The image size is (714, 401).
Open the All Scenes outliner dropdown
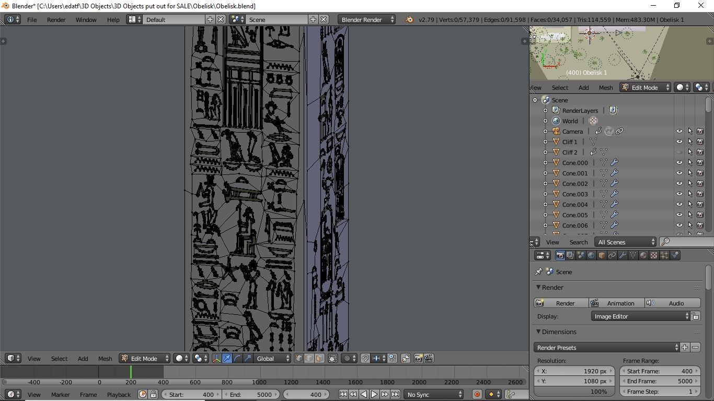pos(626,242)
